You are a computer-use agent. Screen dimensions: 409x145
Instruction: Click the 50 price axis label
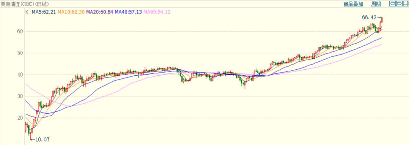pos(20,53)
